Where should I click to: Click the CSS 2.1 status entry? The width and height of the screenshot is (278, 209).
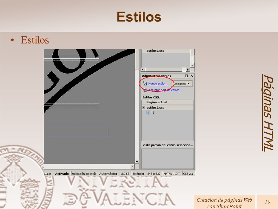click(x=188, y=174)
